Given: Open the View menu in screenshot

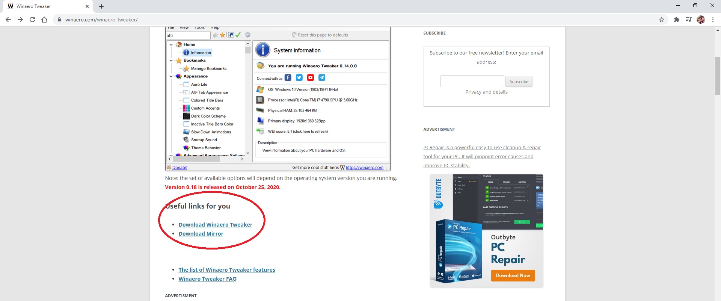Looking at the screenshot, I should pos(184,28).
